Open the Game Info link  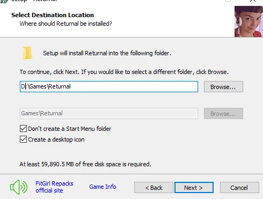click(x=103, y=187)
